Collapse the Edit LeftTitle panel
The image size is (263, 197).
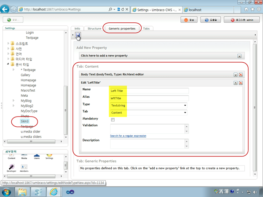236,83
